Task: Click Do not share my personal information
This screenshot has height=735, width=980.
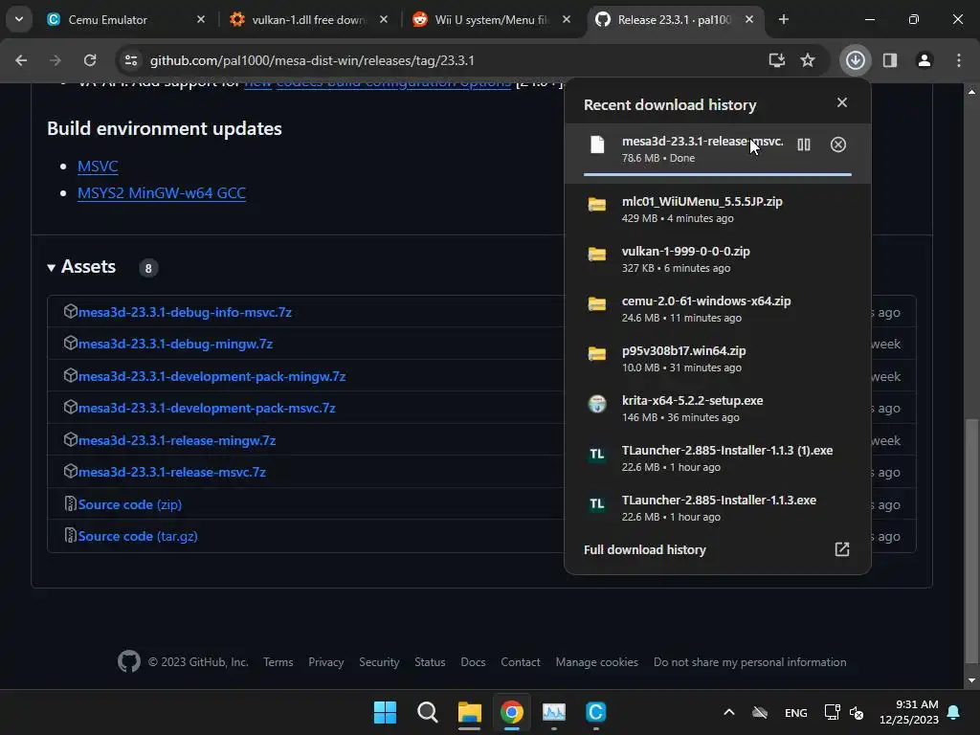Action: click(750, 662)
